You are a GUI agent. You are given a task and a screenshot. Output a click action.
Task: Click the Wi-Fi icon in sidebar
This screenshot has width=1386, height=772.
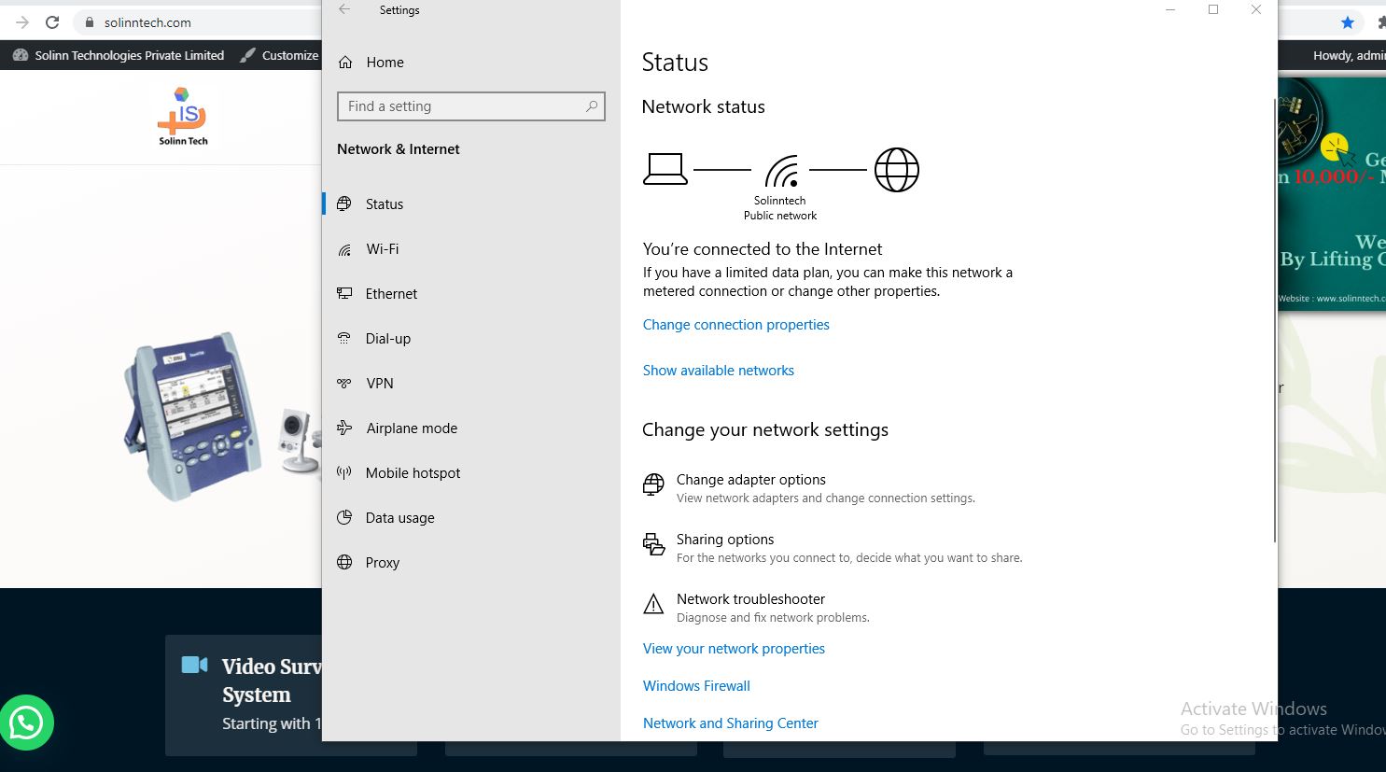click(x=345, y=249)
